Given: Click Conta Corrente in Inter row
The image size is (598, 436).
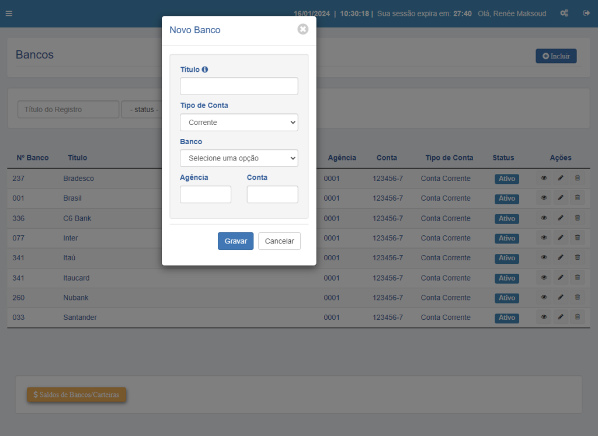Looking at the screenshot, I should pos(446,238).
